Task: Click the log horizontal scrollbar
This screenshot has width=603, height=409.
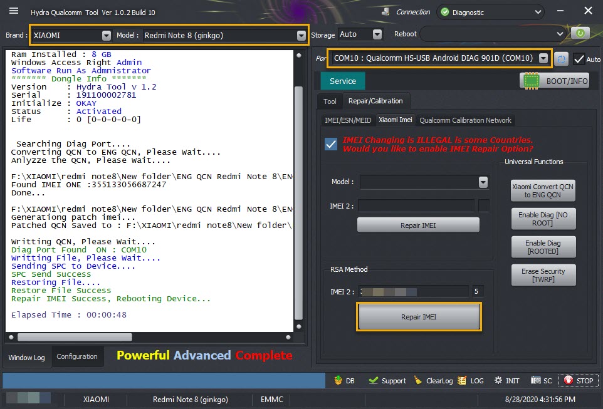Action: [150, 337]
